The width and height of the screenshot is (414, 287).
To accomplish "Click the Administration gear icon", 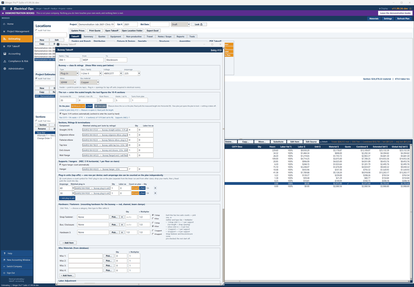I will (4, 69).
